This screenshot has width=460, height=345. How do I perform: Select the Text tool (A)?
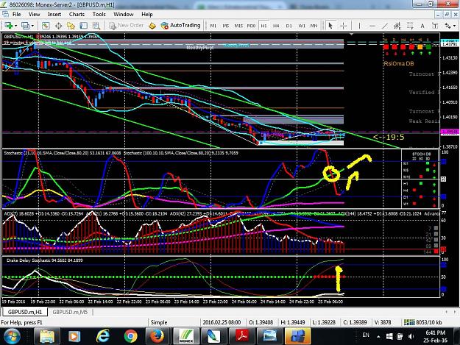pos(422,26)
